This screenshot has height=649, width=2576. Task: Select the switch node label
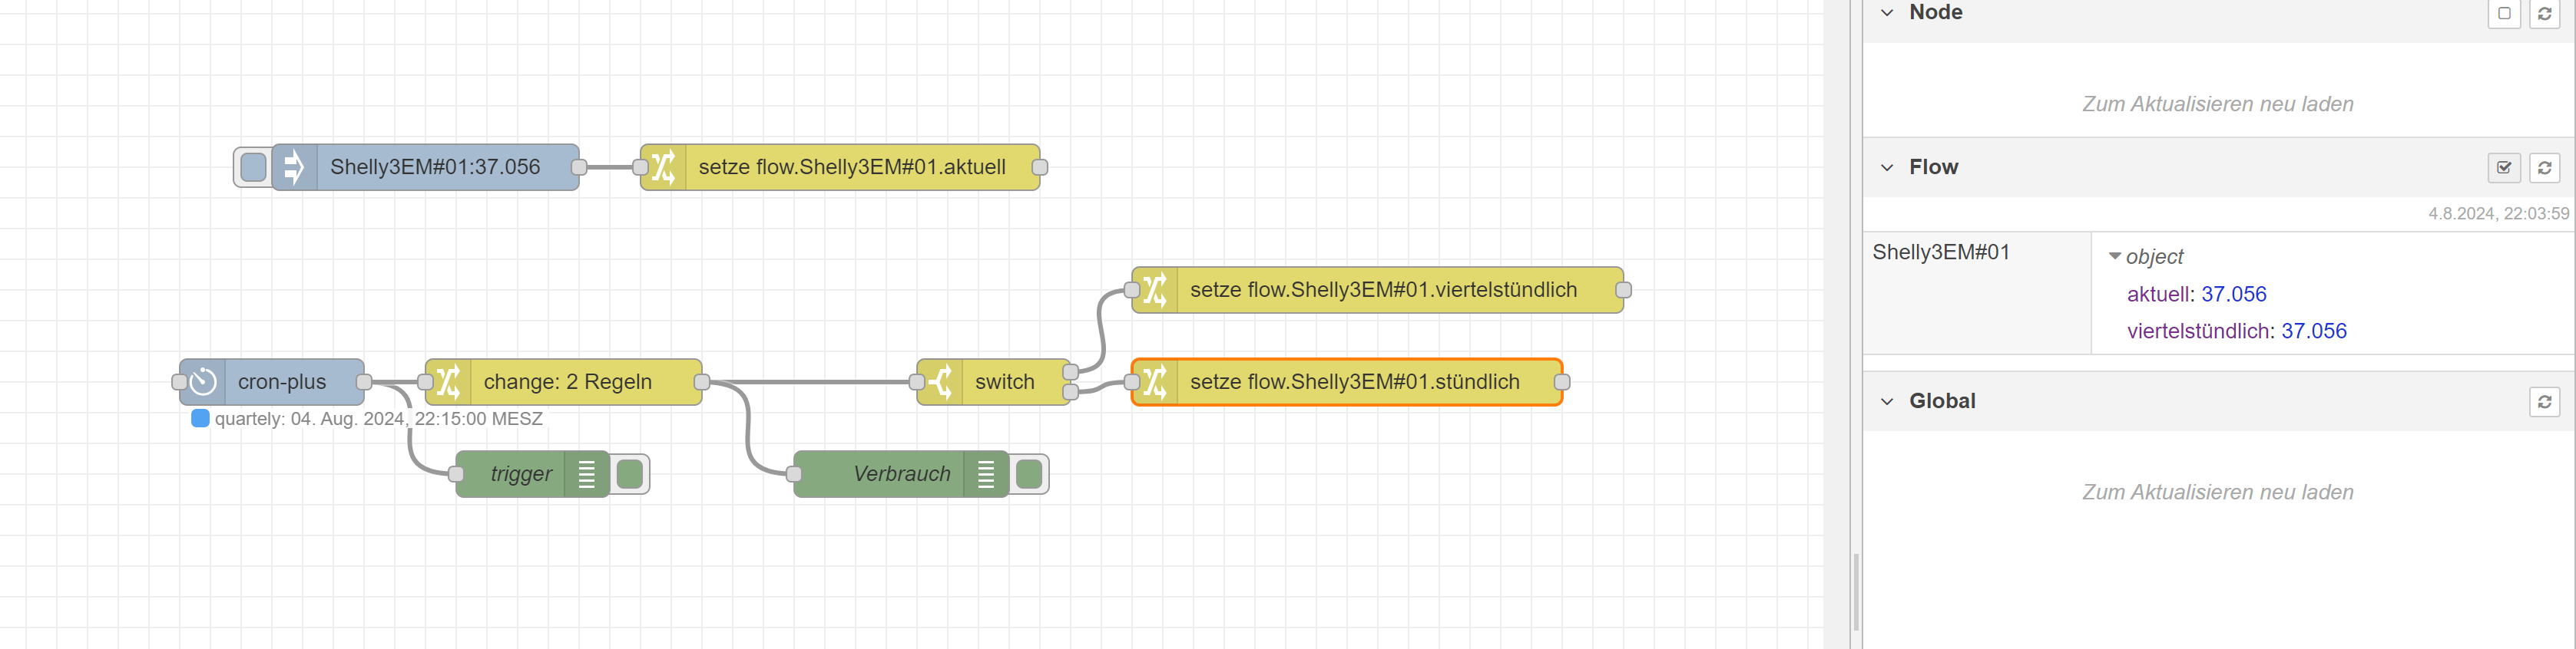(1005, 381)
